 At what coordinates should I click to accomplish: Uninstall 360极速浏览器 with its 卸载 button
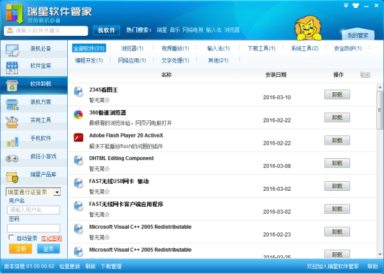click(x=337, y=117)
